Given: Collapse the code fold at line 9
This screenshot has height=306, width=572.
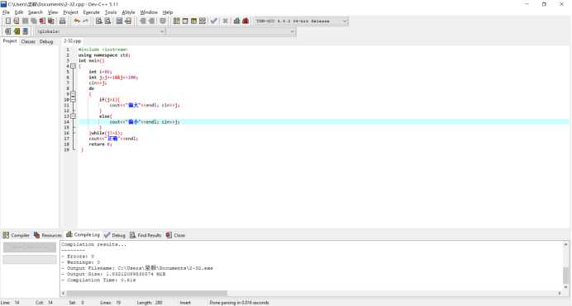Looking at the screenshot, I should (x=74, y=94).
